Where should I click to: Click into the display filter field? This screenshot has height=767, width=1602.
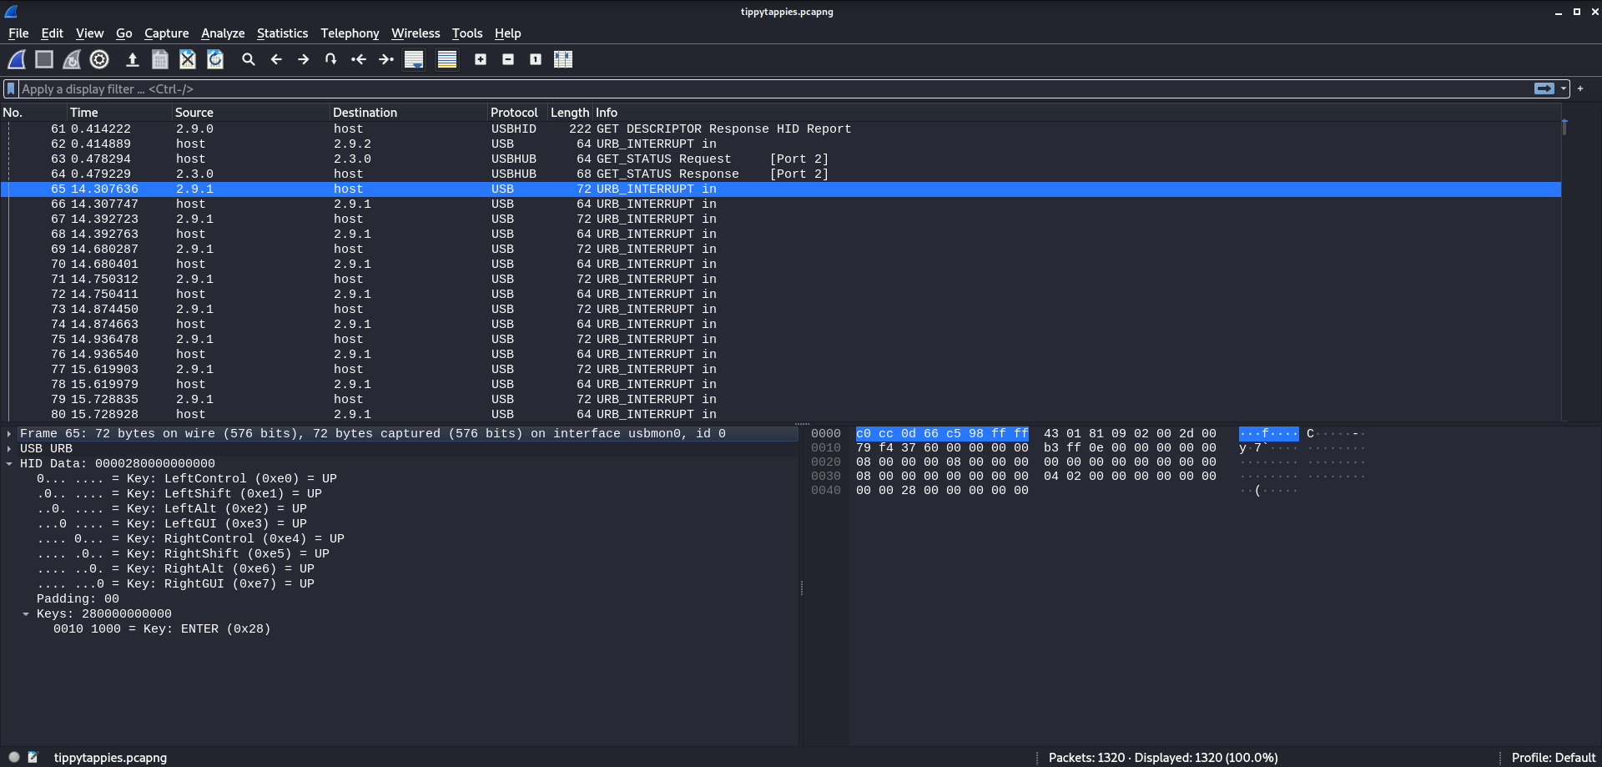click(776, 88)
